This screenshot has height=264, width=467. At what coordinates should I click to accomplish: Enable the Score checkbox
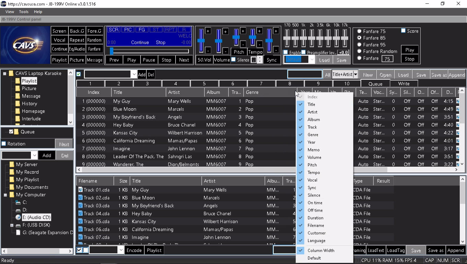click(403, 31)
